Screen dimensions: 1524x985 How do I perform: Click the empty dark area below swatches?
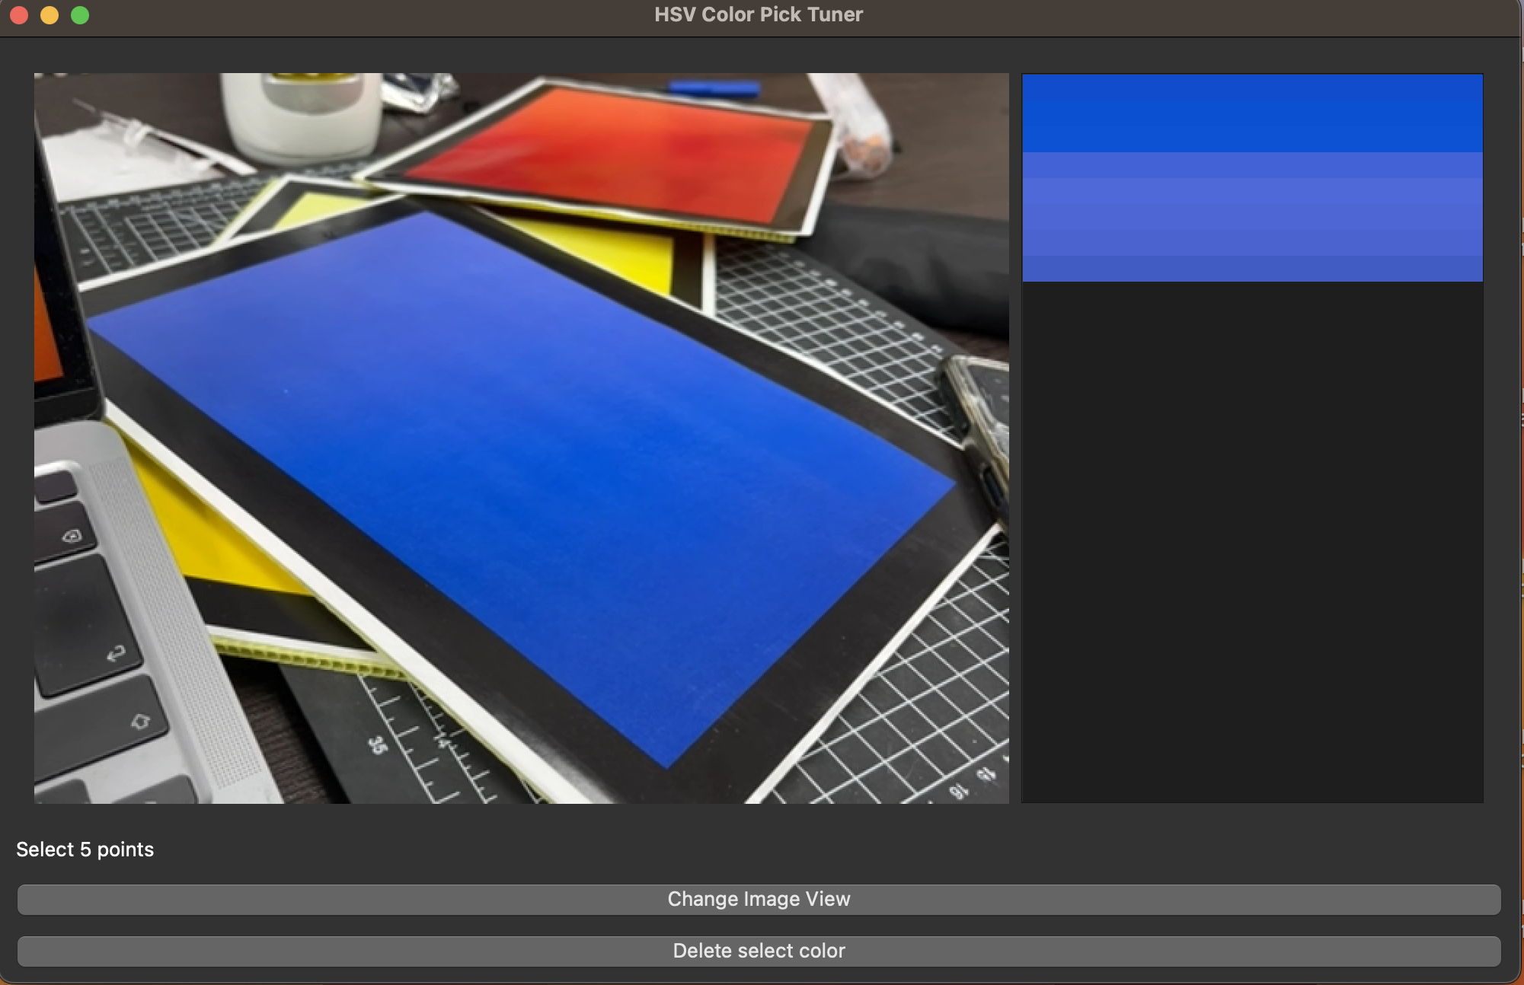(x=1252, y=540)
